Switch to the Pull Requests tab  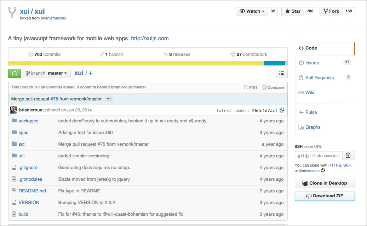coord(325,78)
